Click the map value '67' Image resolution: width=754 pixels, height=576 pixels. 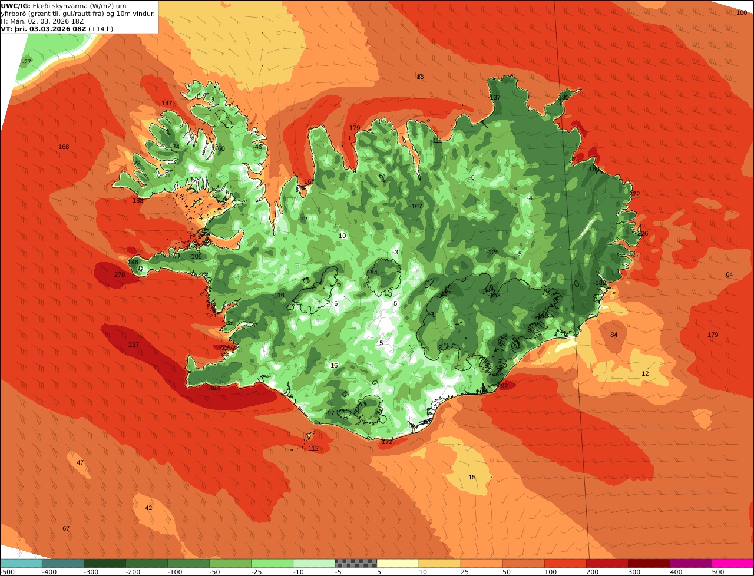pyautogui.click(x=66, y=528)
